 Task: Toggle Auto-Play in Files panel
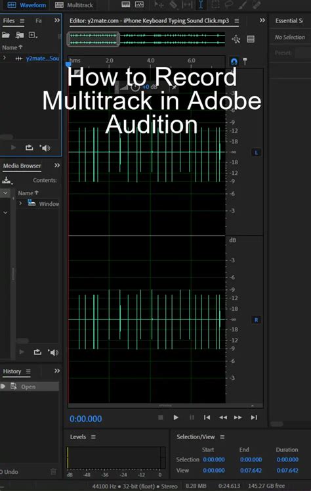tap(45, 148)
